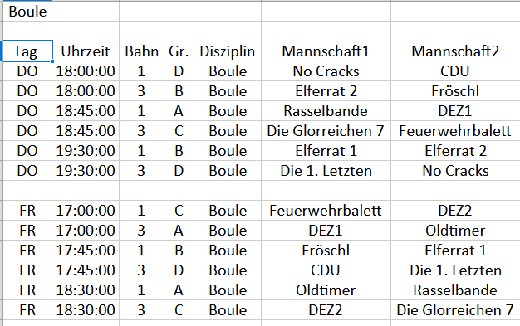Click the first FR 17:00:00 time cell

pos(86,211)
